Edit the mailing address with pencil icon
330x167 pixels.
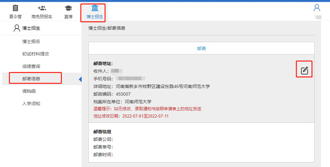(304, 70)
